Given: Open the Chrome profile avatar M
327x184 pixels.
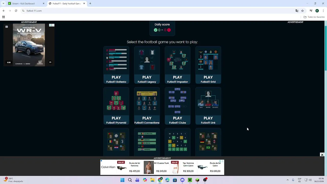Looking at the screenshot, I should 317,11.
